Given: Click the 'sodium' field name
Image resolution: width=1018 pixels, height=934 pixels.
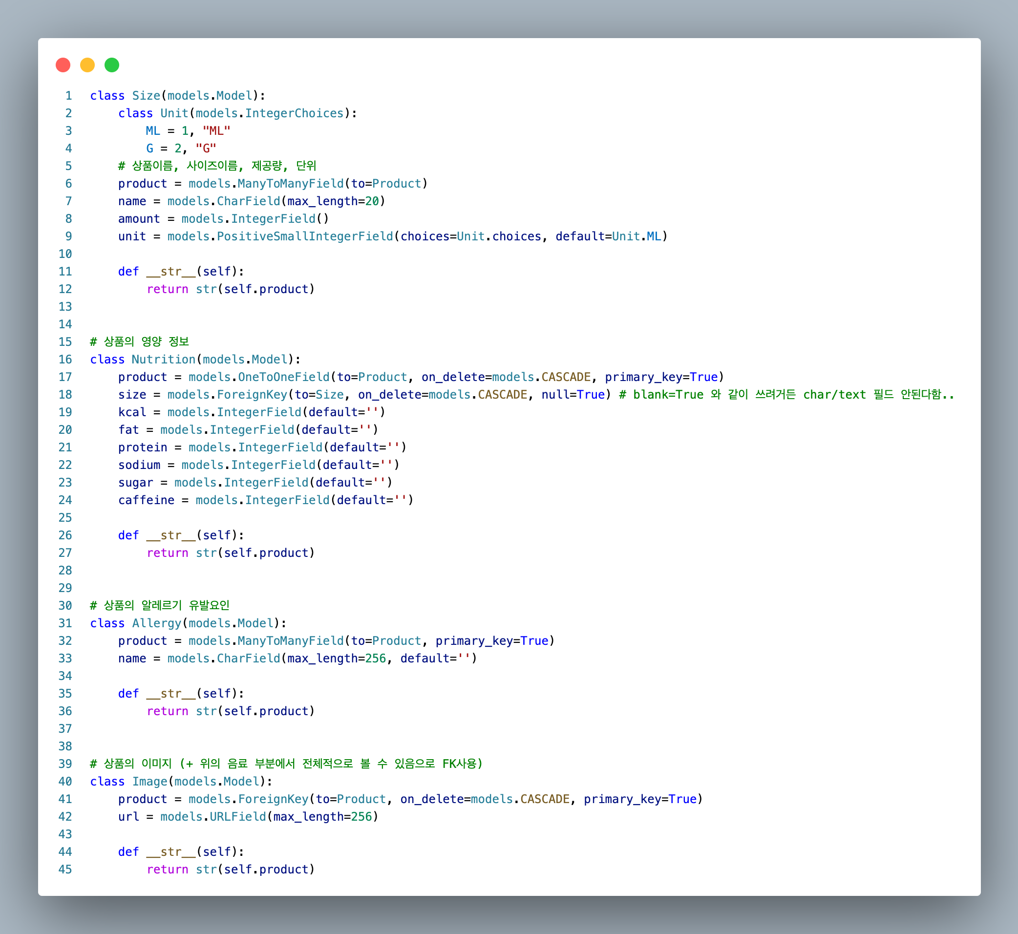Looking at the screenshot, I should tap(139, 465).
